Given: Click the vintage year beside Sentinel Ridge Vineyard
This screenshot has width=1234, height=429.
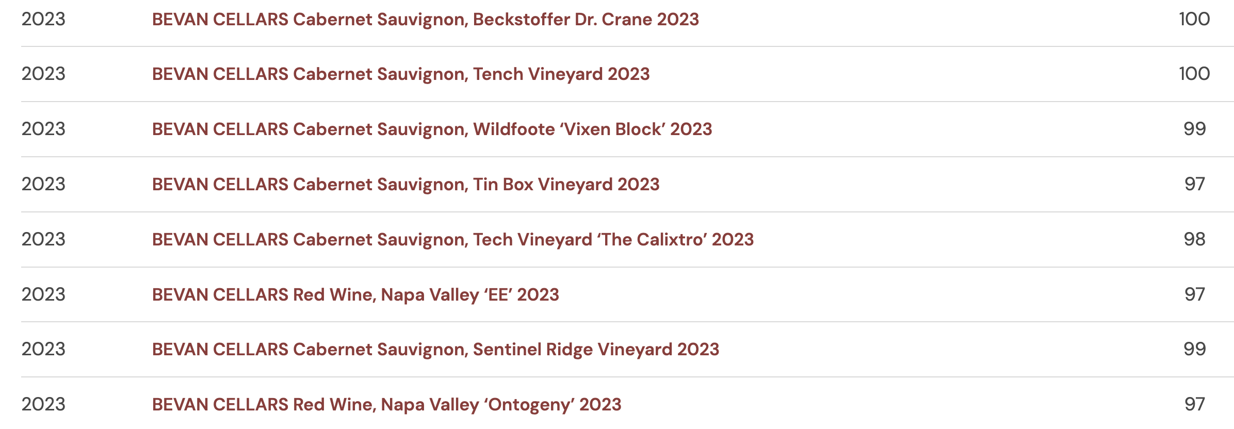Looking at the screenshot, I should pos(43,350).
